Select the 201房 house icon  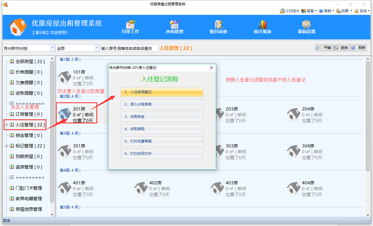click(65, 115)
